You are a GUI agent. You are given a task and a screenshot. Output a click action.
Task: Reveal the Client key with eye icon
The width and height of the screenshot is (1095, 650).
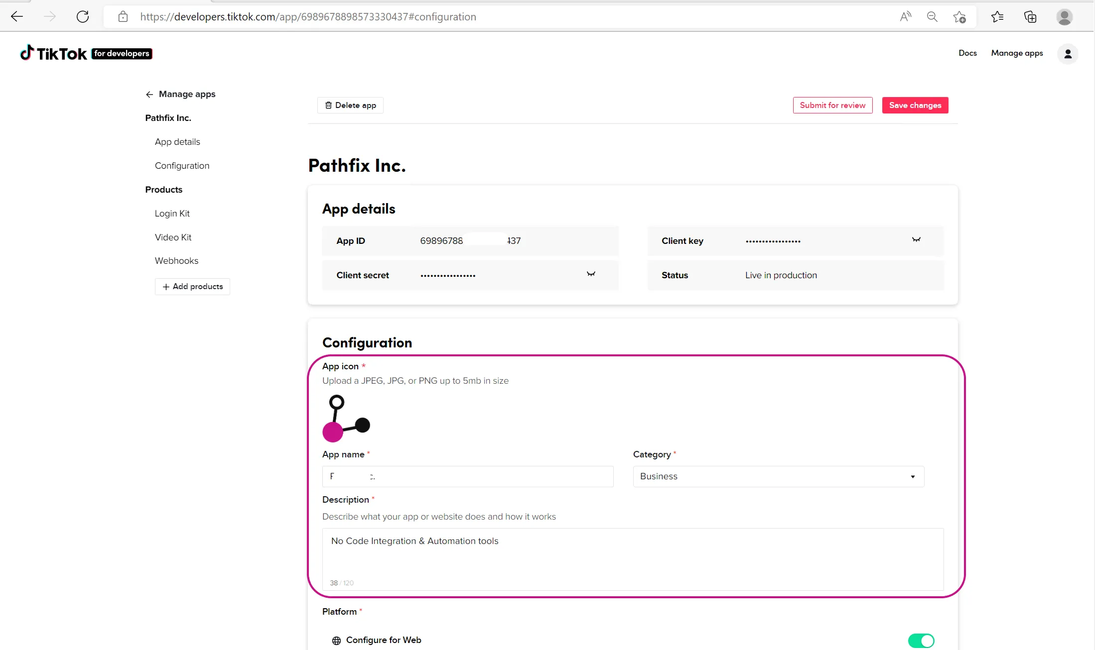click(x=916, y=240)
